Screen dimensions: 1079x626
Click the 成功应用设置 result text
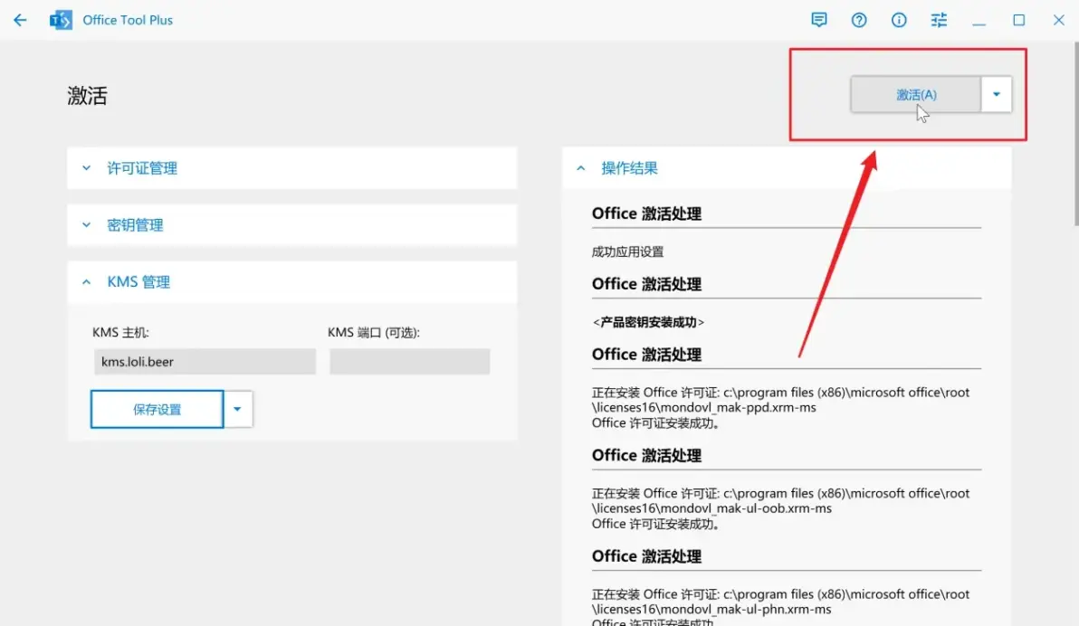click(x=627, y=251)
